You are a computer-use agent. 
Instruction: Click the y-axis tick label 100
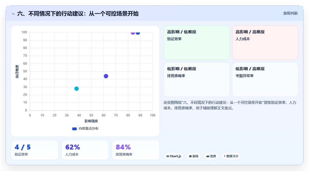tap(24, 32)
